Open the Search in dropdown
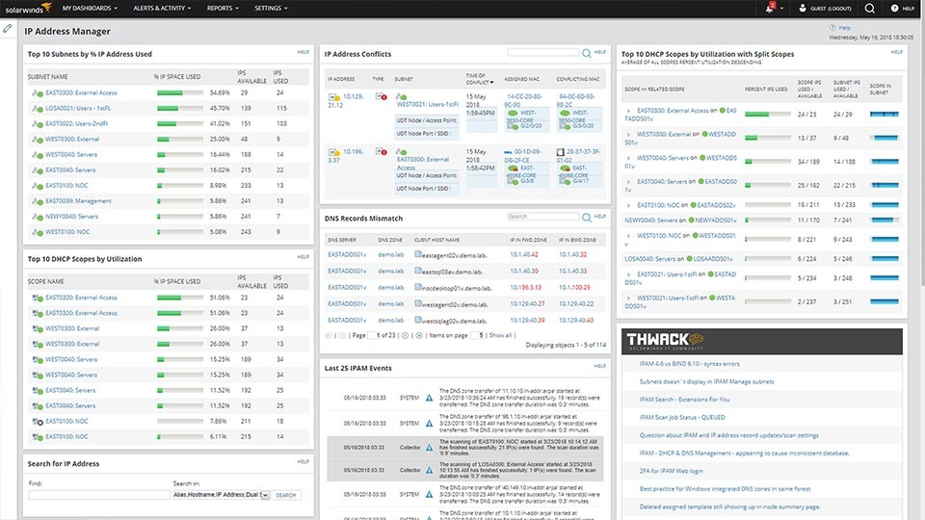 click(x=221, y=495)
